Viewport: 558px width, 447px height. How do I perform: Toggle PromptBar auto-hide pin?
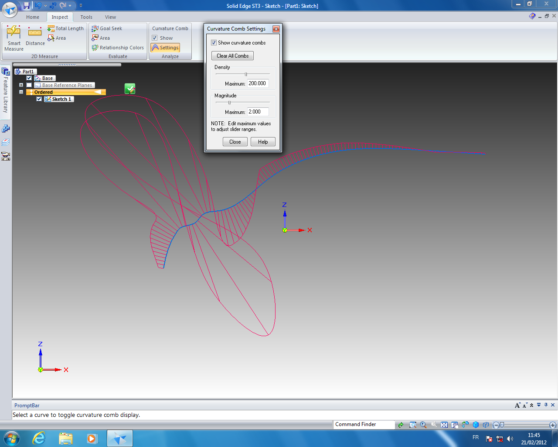pyautogui.click(x=546, y=405)
